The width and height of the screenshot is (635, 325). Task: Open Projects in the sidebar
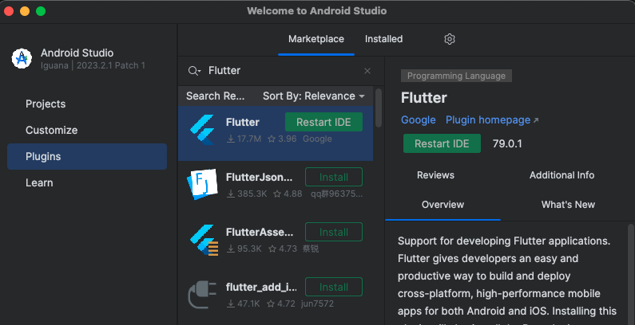pyautogui.click(x=87, y=104)
